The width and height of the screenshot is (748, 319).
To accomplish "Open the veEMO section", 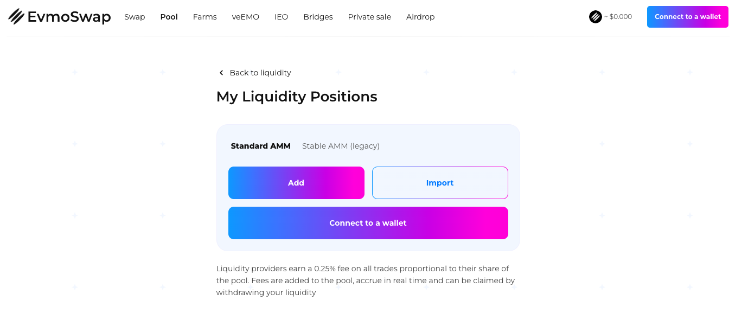I will [x=246, y=17].
